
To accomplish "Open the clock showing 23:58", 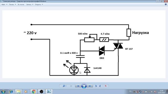I will coord(161,92).
